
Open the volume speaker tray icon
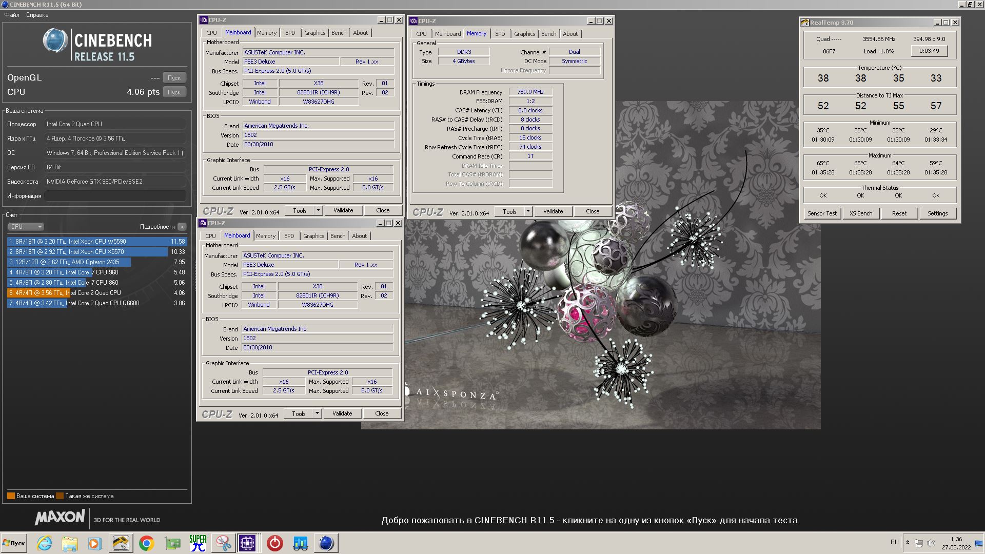pyautogui.click(x=931, y=543)
